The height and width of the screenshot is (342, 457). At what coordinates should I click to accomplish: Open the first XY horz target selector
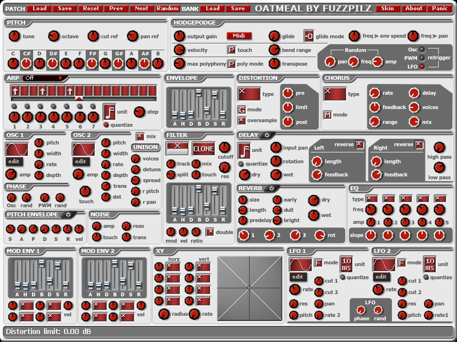[x=173, y=267]
